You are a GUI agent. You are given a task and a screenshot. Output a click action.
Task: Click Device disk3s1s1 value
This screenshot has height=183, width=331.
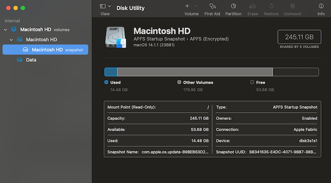click(308, 141)
